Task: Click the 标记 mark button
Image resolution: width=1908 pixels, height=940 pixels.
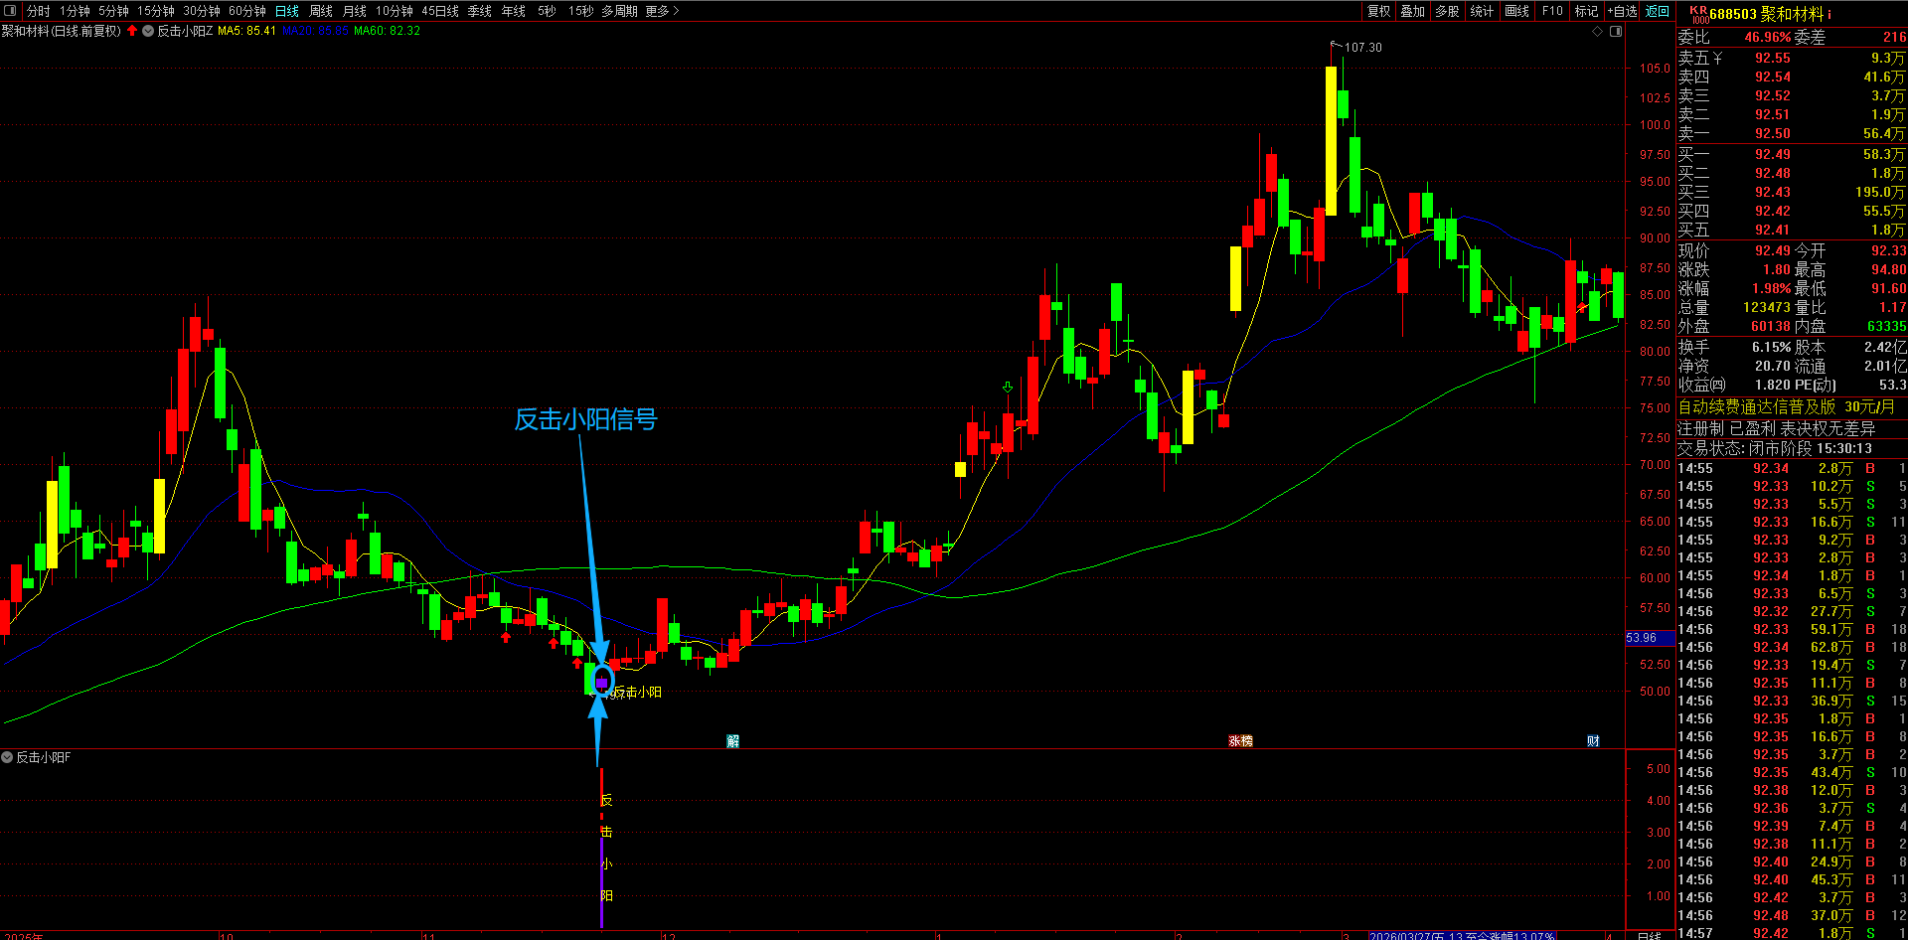Action: click(x=1587, y=11)
